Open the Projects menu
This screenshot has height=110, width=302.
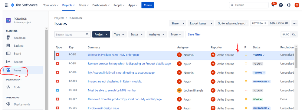(x=68, y=5)
